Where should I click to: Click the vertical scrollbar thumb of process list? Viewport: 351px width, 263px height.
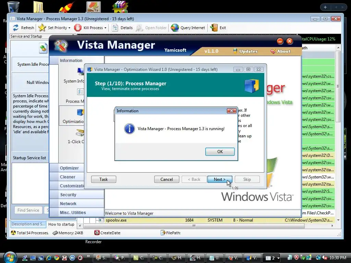(x=338, y=86)
